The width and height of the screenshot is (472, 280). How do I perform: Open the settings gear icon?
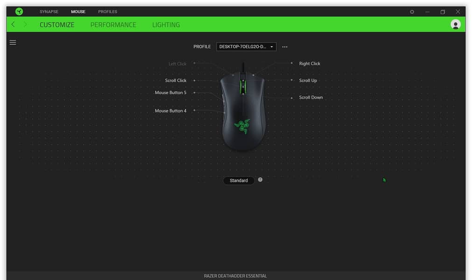click(412, 12)
